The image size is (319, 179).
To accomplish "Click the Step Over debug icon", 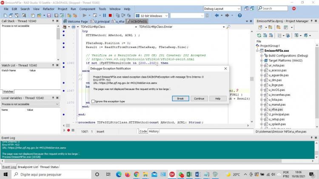I will click(x=123, y=15).
